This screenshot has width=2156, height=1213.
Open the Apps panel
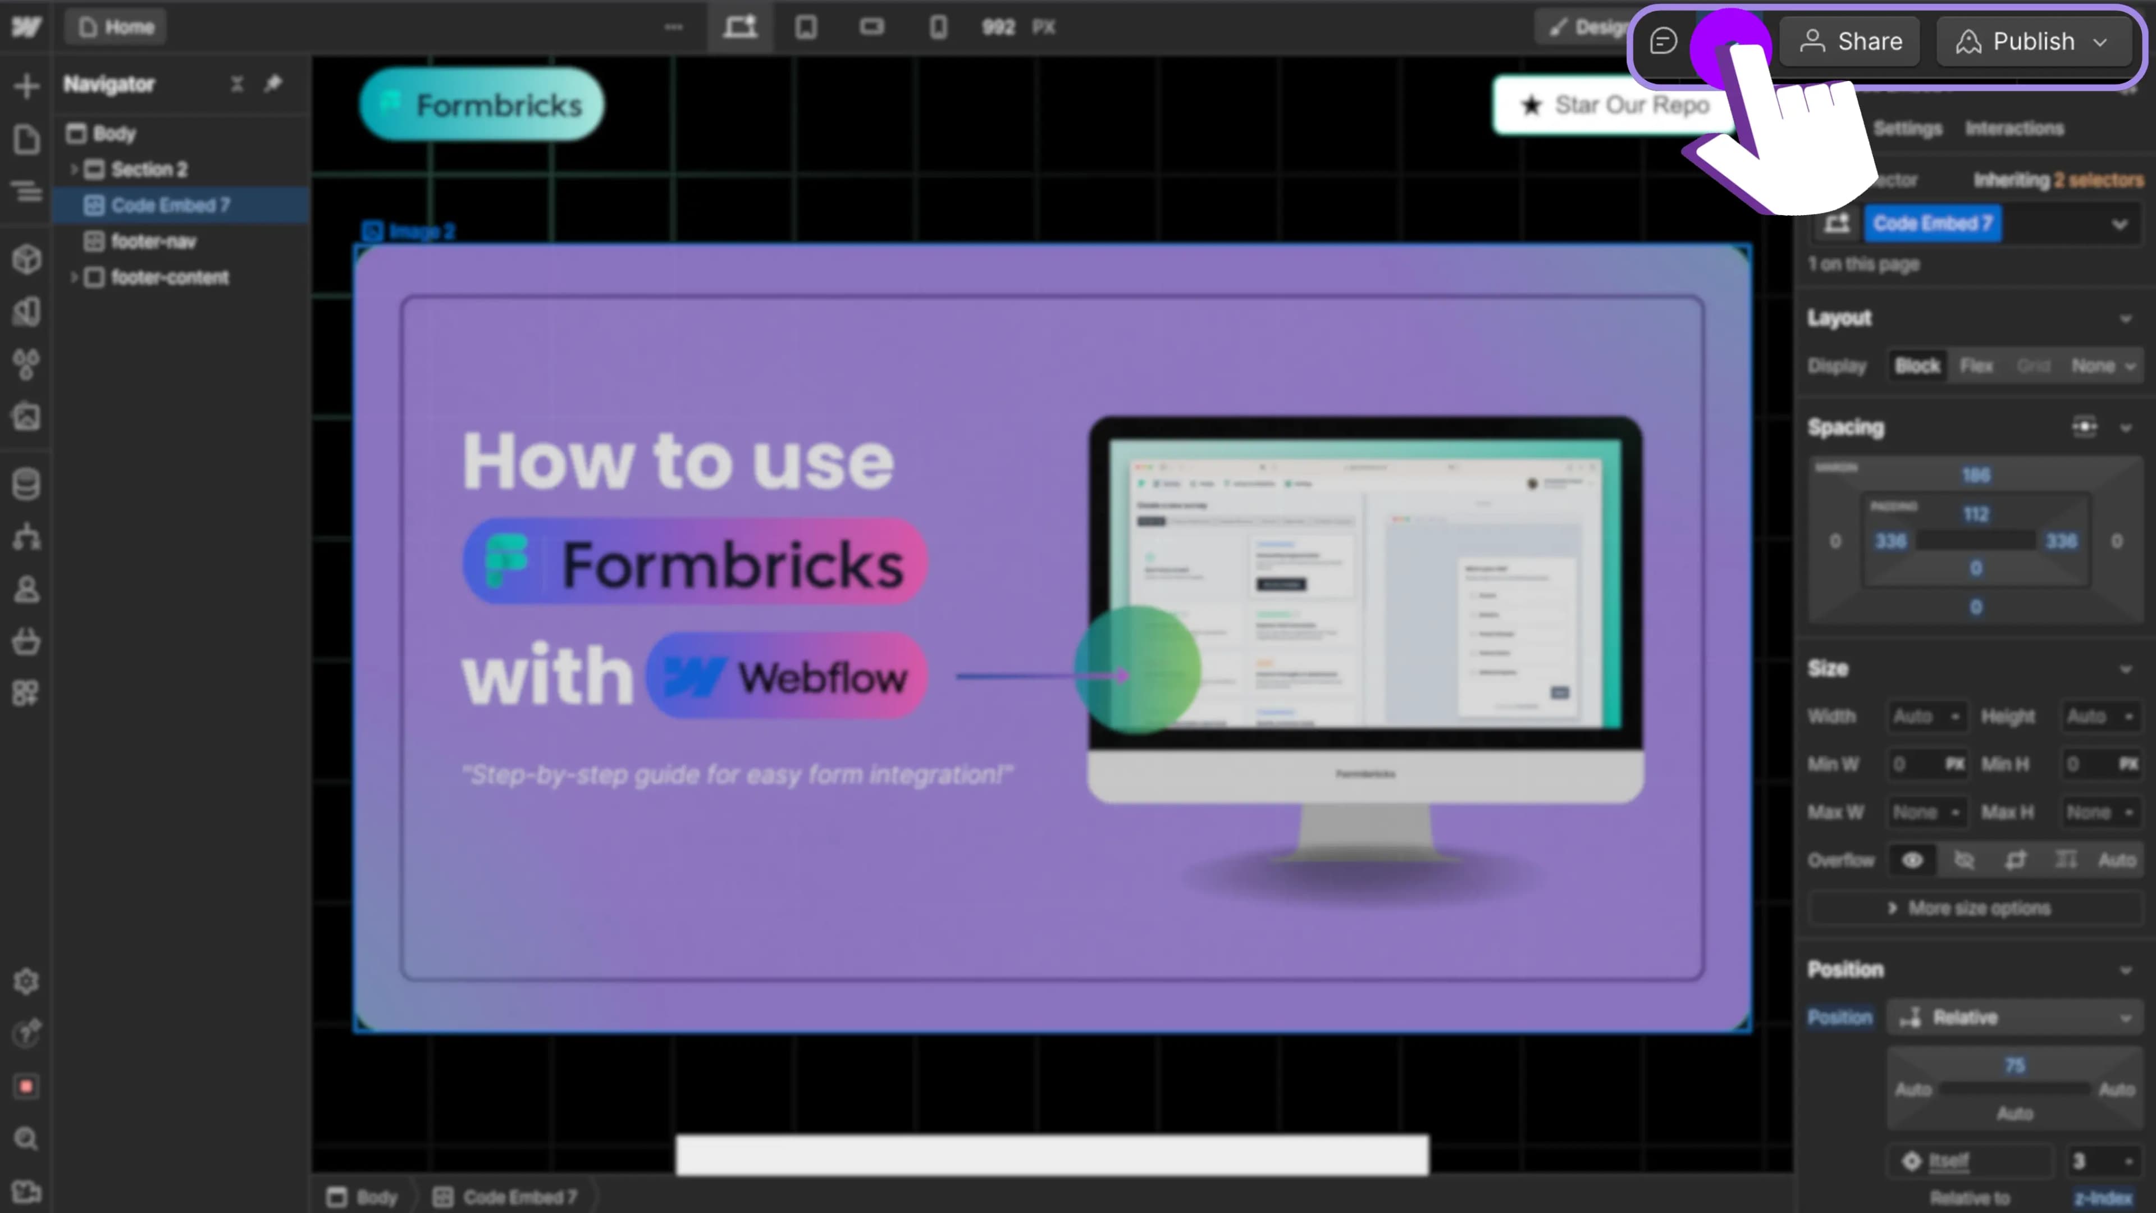(26, 693)
